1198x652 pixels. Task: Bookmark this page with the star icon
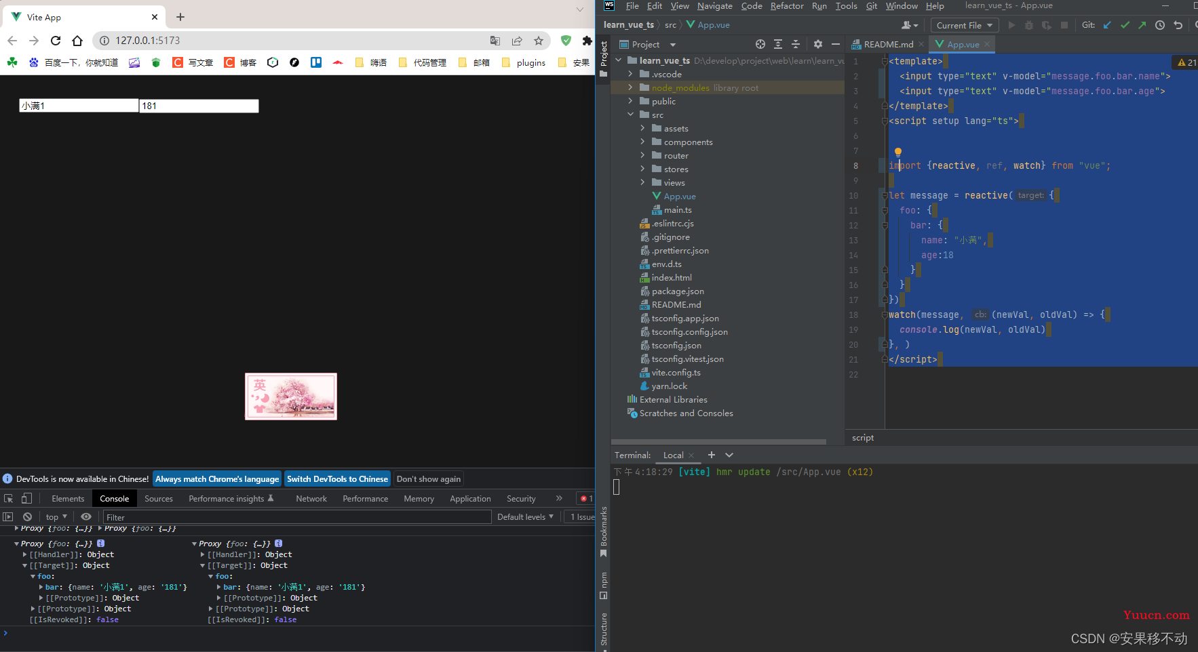(x=539, y=41)
